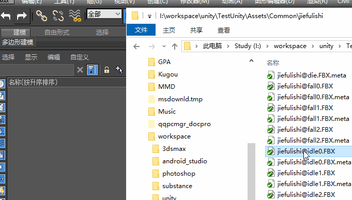Viewport: 352px width, 200px height.
Task: Select file jiefulishi@fall1.FBX
Action: coord(305,107)
